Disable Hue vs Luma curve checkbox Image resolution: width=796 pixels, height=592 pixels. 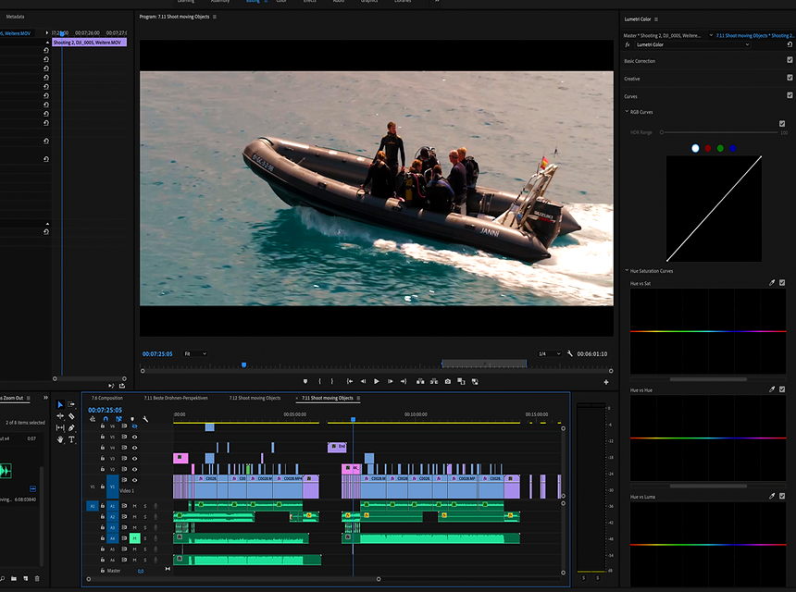782,496
